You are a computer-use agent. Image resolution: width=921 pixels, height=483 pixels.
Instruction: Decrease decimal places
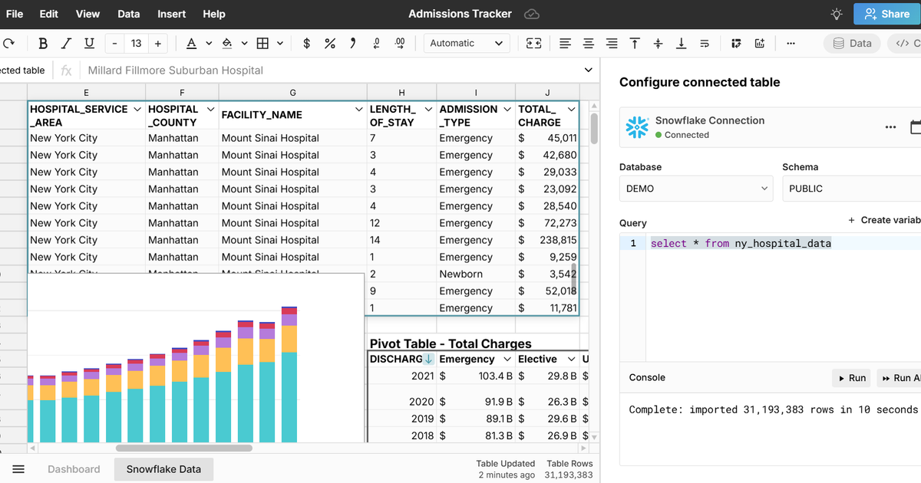coord(376,44)
